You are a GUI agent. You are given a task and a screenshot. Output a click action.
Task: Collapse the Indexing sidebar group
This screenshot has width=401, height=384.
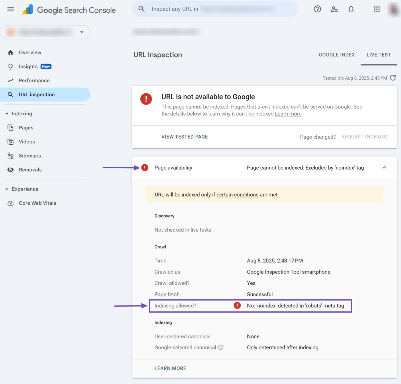click(x=7, y=114)
